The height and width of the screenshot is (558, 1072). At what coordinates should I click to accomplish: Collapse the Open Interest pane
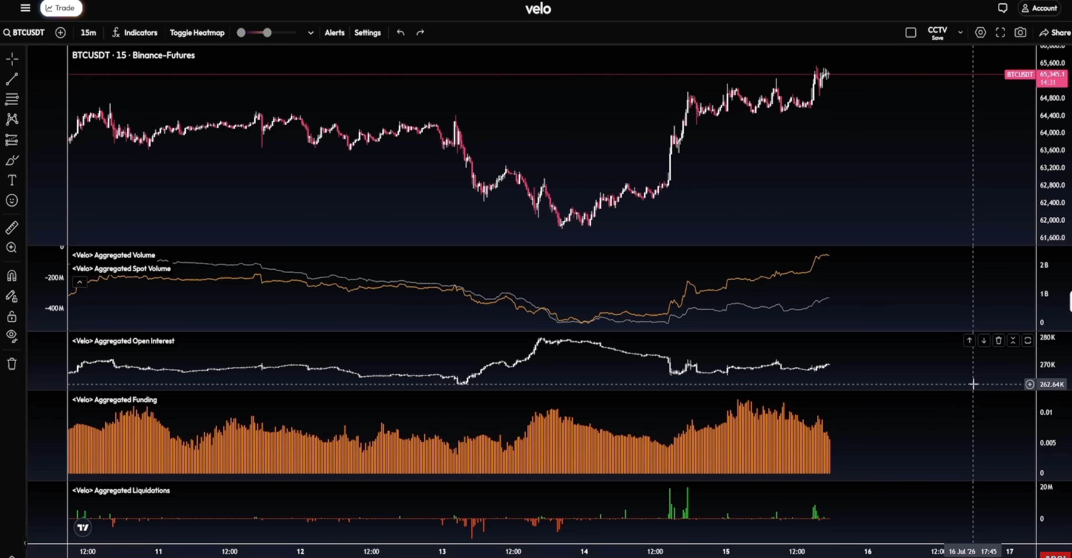tap(1013, 341)
